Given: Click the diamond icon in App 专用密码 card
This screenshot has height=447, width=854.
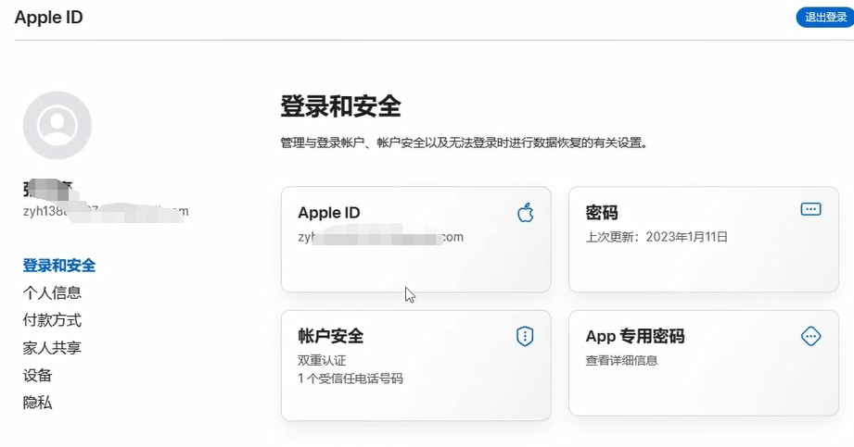Looking at the screenshot, I should pyautogui.click(x=810, y=336).
